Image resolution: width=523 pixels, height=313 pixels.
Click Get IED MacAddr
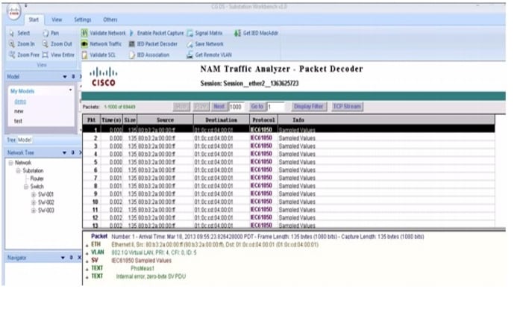(x=256, y=33)
